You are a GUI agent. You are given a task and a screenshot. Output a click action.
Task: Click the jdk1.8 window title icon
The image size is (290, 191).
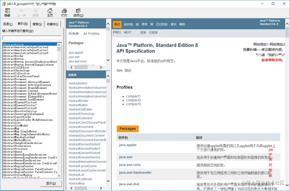pos(4,4)
